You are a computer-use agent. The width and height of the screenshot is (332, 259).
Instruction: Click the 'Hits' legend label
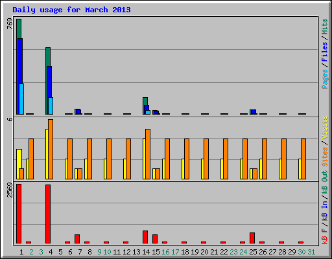coord(324,27)
